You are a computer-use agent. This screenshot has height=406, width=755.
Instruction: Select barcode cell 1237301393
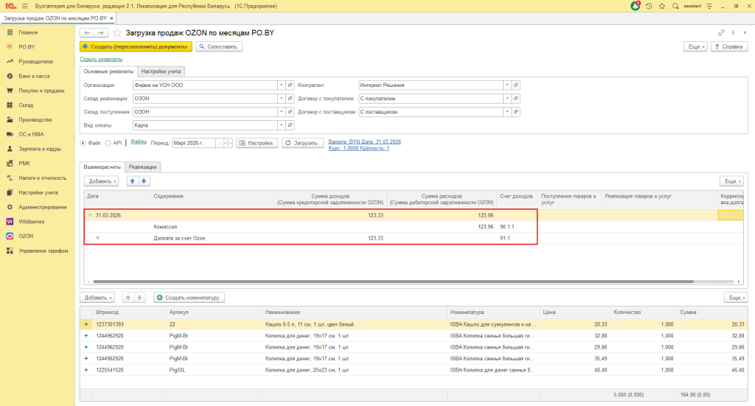(x=110, y=324)
